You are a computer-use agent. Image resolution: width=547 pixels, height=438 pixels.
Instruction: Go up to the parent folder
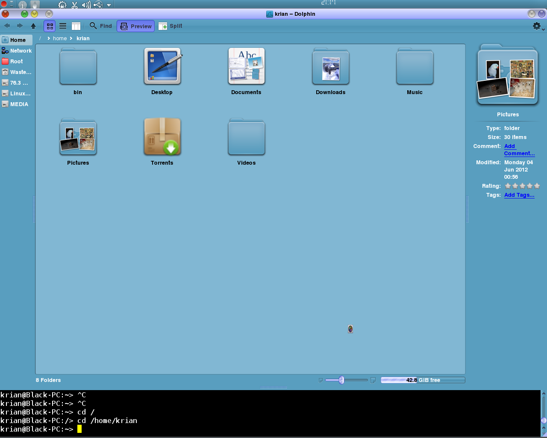pyautogui.click(x=33, y=26)
